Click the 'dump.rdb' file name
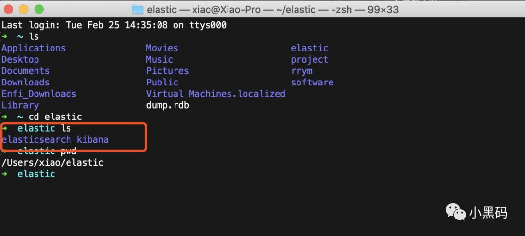Viewport: 525px width, 236px height. [167, 105]
